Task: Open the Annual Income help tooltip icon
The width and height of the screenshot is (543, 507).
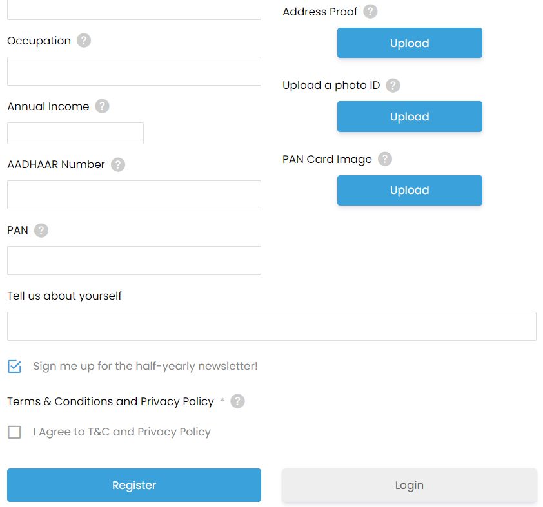Action: point(102,106)
